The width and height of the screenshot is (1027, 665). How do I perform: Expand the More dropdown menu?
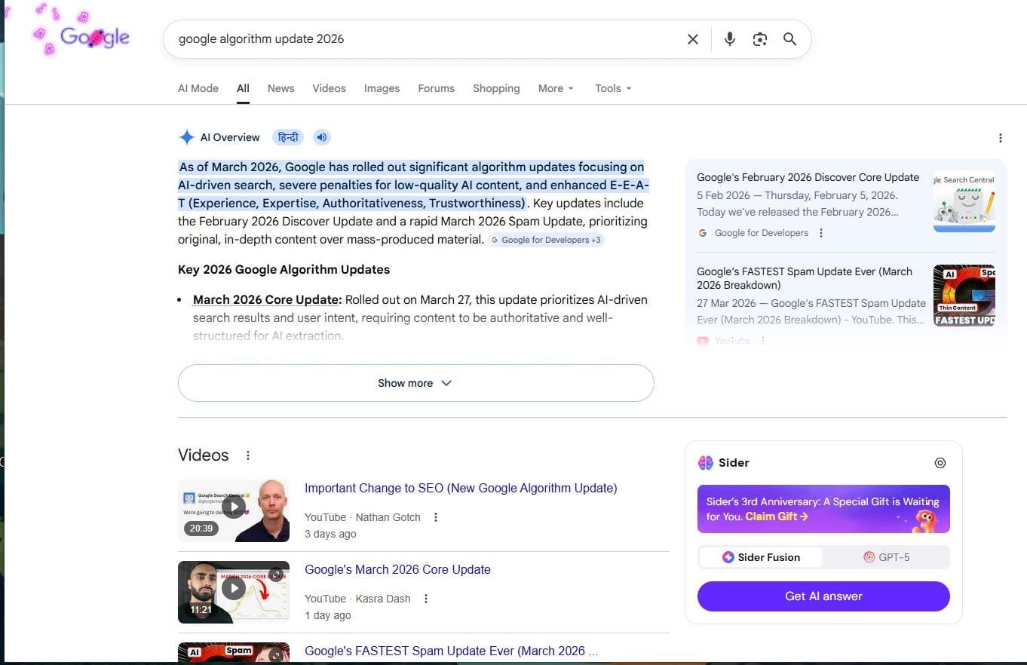pyautogui.click(x=556, y=88)
